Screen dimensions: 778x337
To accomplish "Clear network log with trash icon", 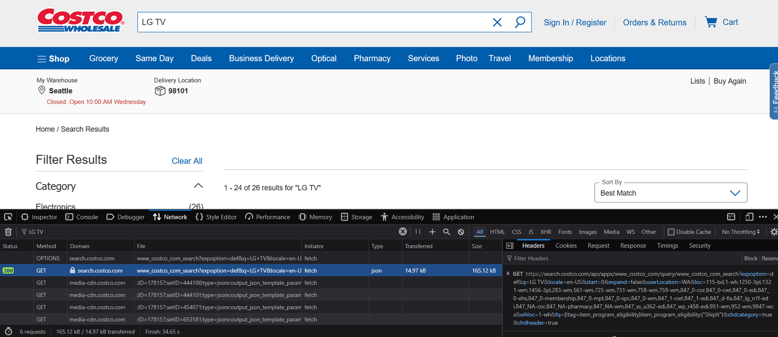I will (8, 232).
